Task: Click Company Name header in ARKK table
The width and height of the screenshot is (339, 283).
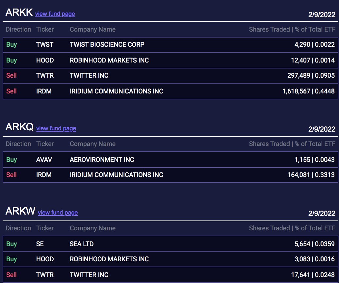Action: (x=92, y=30)
